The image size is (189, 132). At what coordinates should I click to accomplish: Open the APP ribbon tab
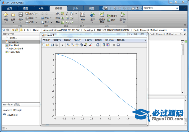[41, 8]
